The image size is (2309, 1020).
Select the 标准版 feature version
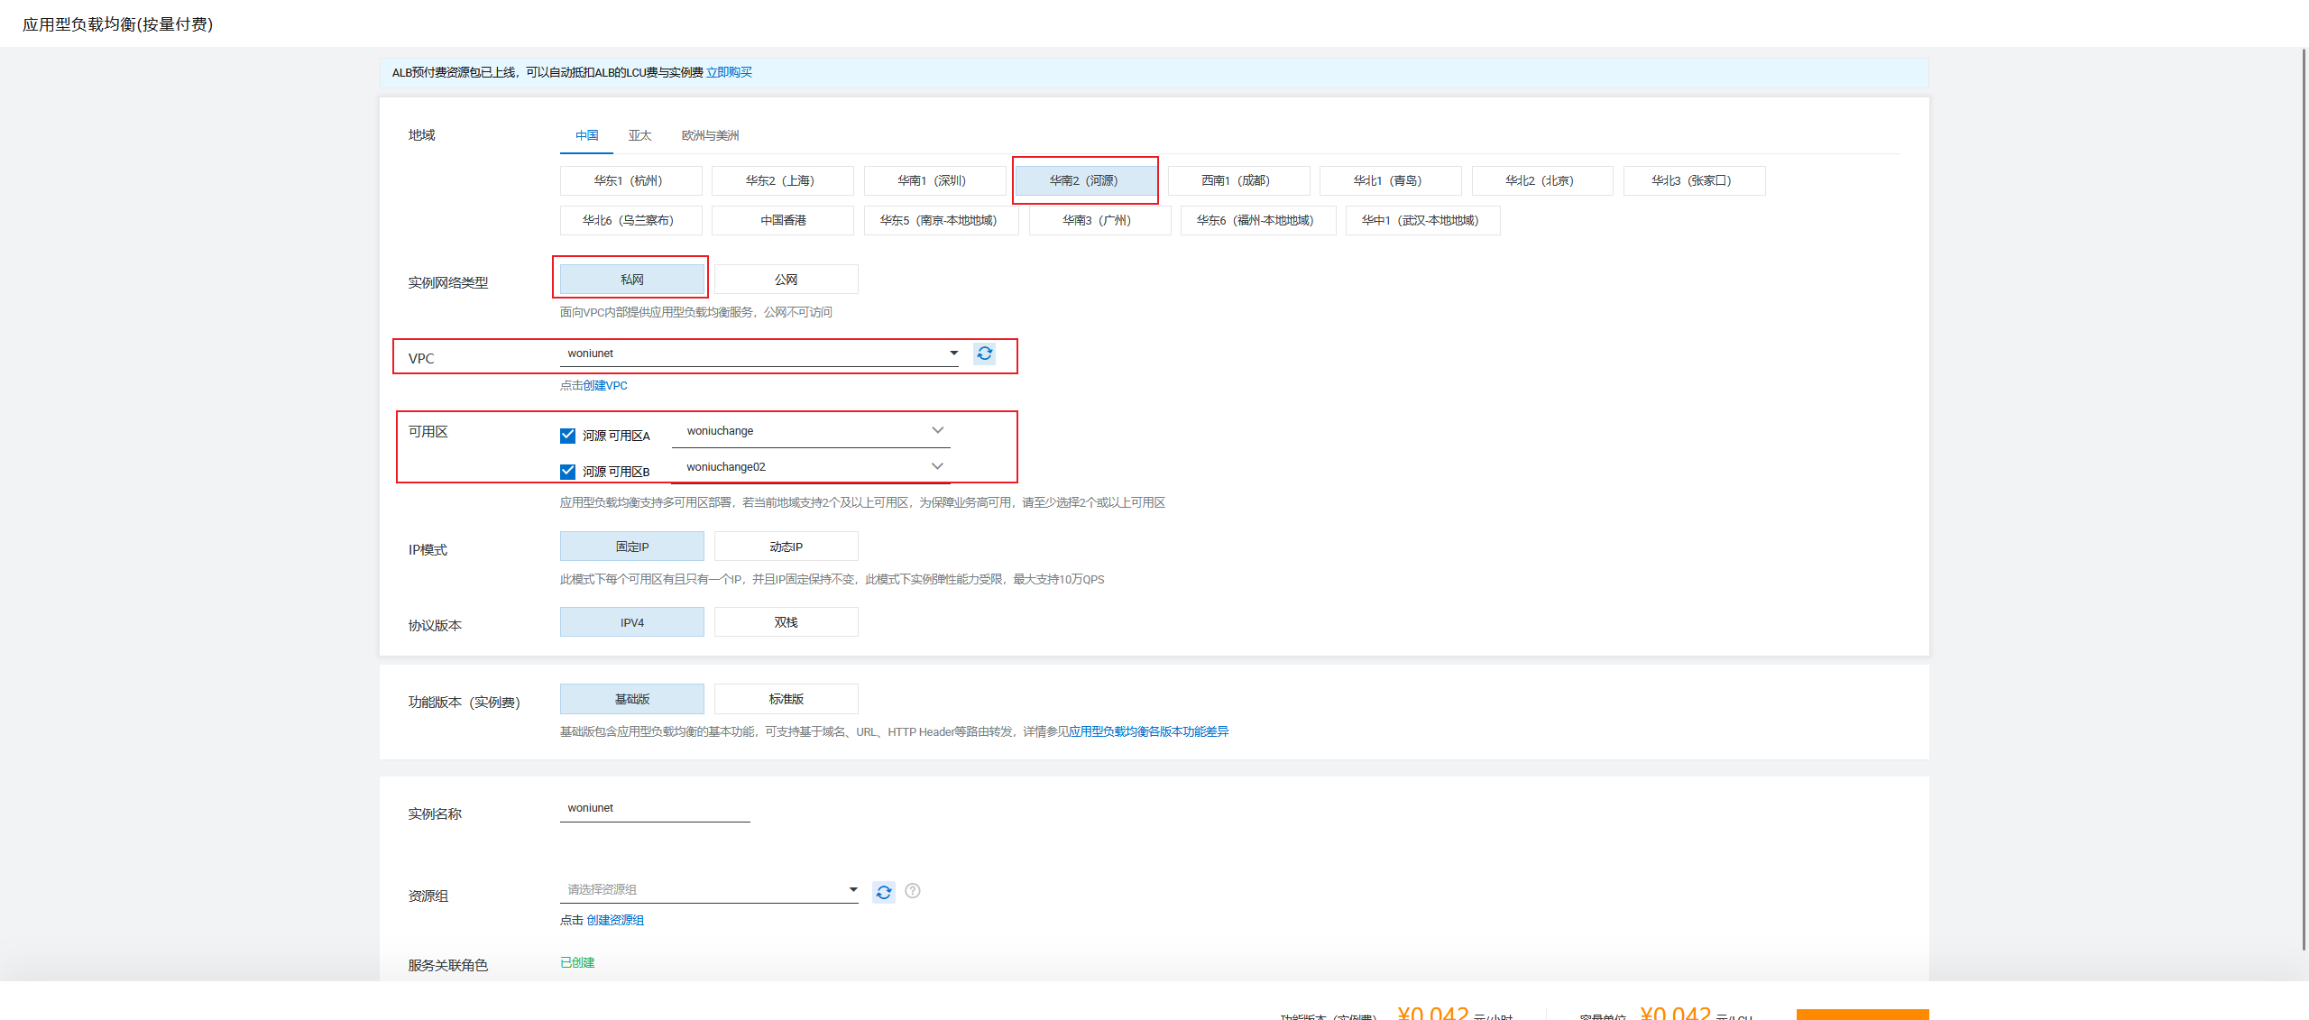point(786,699)
